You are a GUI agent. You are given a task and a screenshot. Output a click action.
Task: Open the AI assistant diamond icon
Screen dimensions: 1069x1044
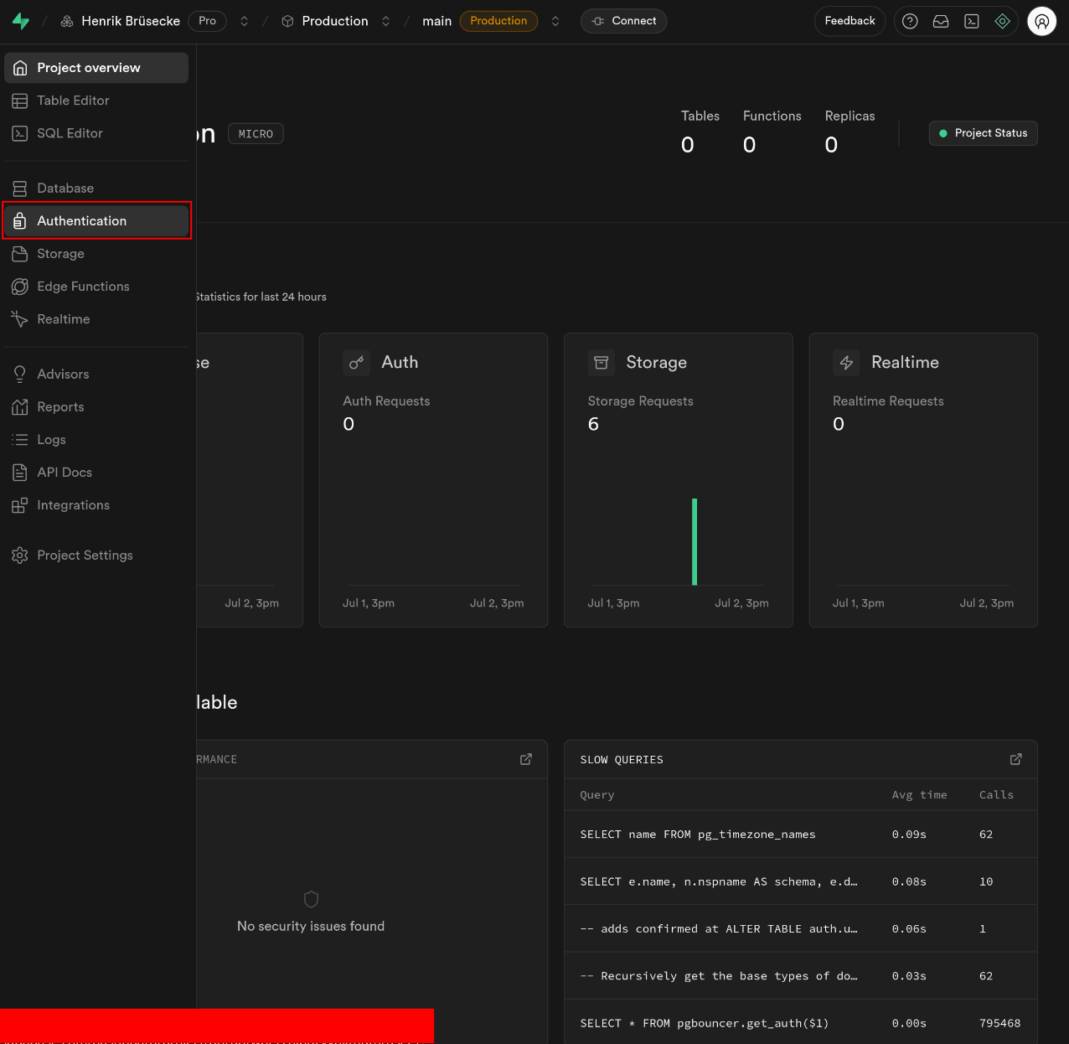pos(1002,21)
